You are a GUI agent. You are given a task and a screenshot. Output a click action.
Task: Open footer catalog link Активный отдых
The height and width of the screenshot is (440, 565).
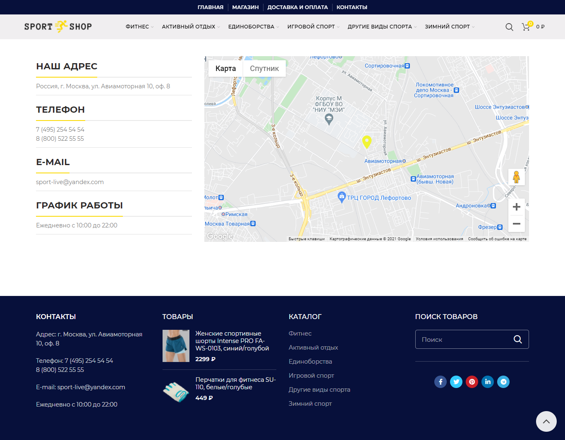click(313, 348)
